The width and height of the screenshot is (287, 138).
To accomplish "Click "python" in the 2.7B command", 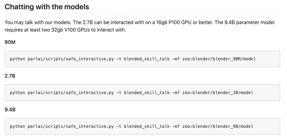I will 18,93.
